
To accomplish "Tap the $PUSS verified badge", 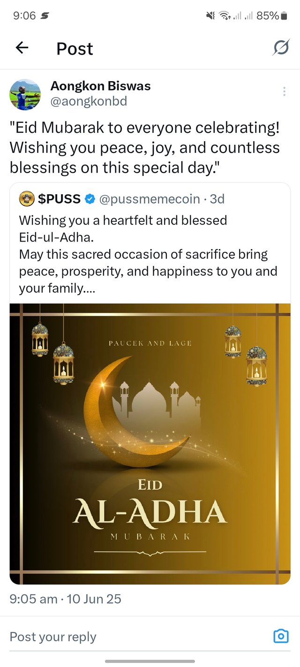I will (90, 199).
